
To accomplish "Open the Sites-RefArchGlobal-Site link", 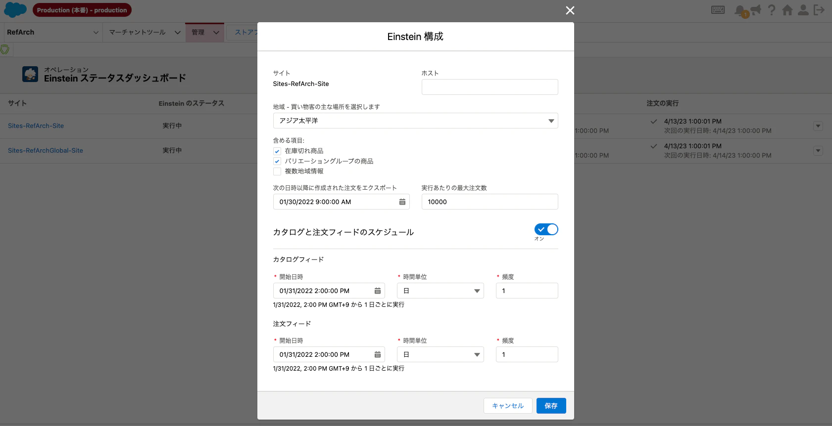I will 46,151.
